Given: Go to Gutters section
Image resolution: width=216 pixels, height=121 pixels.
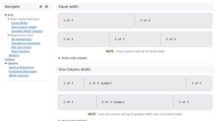Looking at the screenshot, I should click(10, 59).
